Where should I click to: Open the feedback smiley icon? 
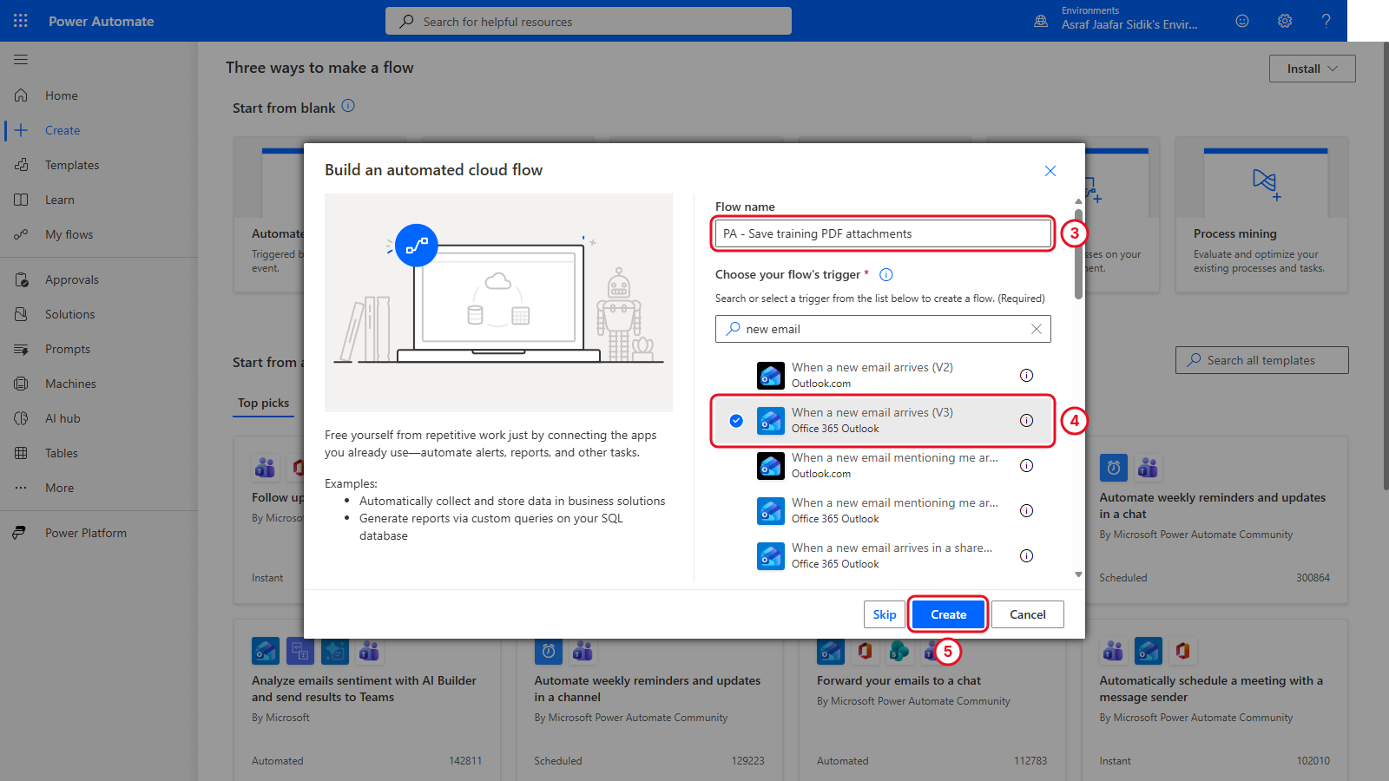point(1242,21)
